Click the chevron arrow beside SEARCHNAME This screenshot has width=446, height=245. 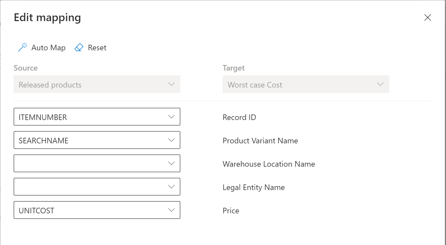[x=171, y=140]
